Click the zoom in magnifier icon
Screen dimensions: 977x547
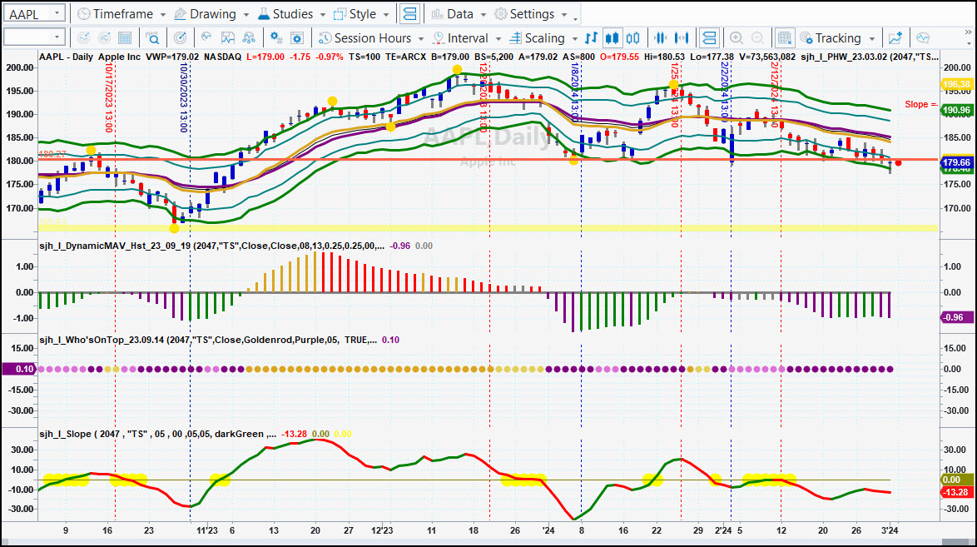coord(736,38)
